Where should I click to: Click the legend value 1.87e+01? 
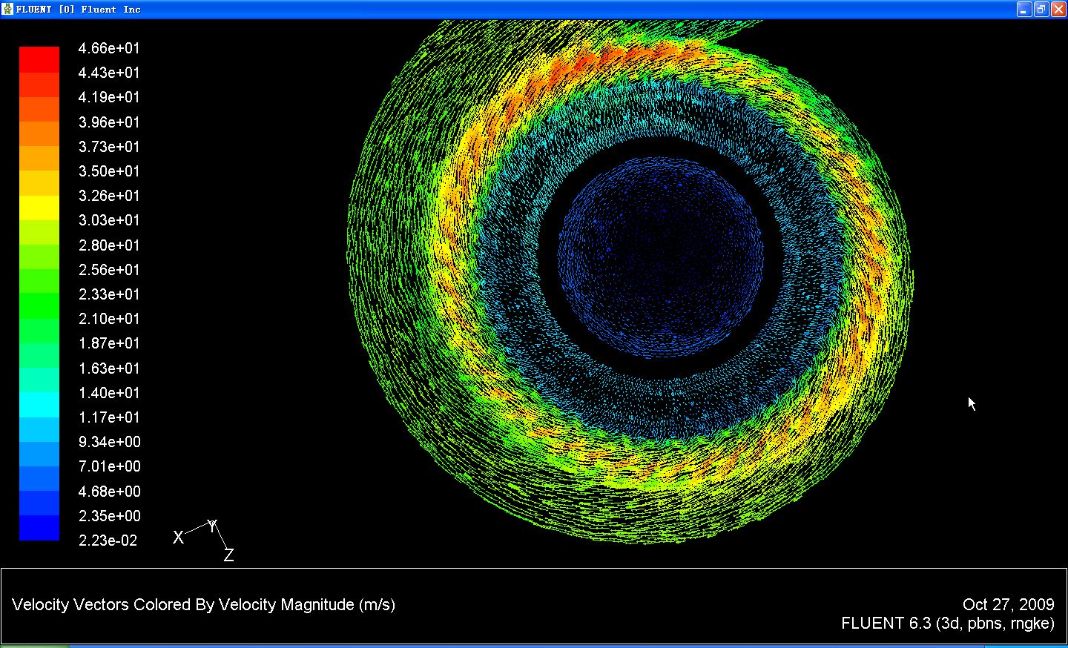coord(109,343)
